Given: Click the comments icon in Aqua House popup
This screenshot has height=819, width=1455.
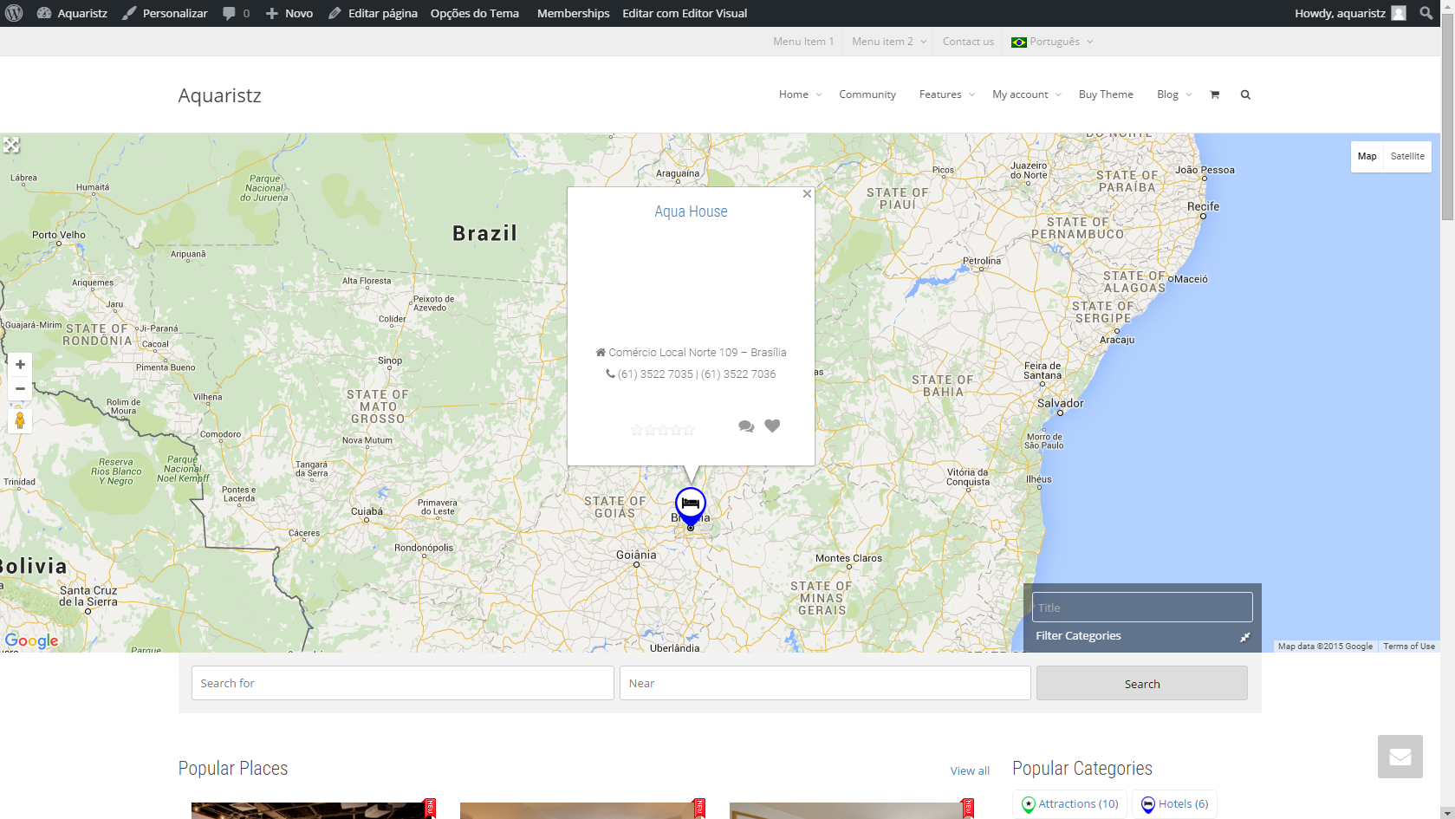Looking at the screenshot, I should (x=746, y=426).
